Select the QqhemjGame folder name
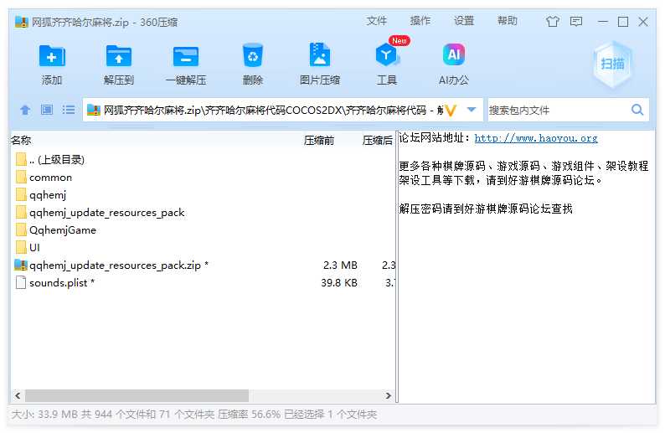The height and width of the screenshot is (433, 665). [62, 230]
